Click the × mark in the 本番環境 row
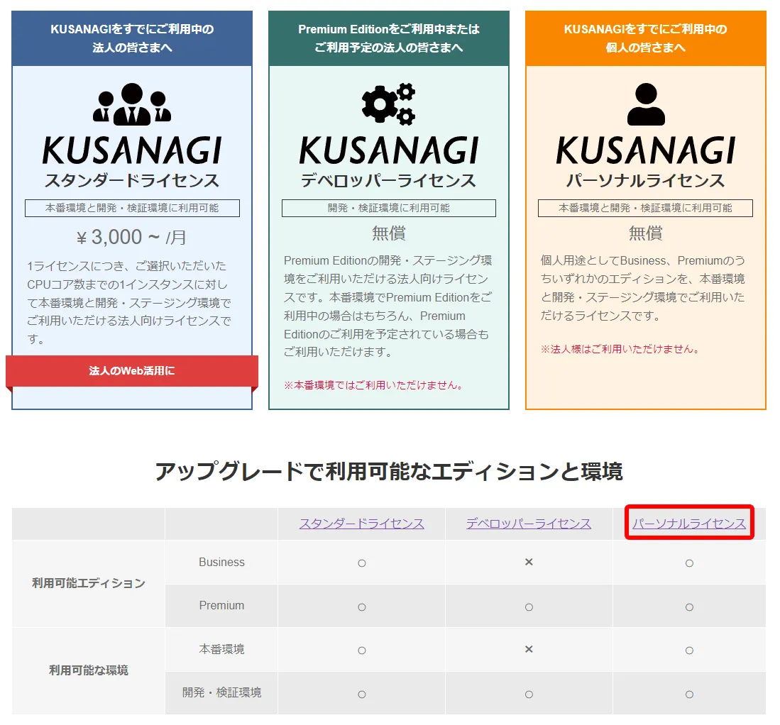The image size is (780, 725). point(529,649)
